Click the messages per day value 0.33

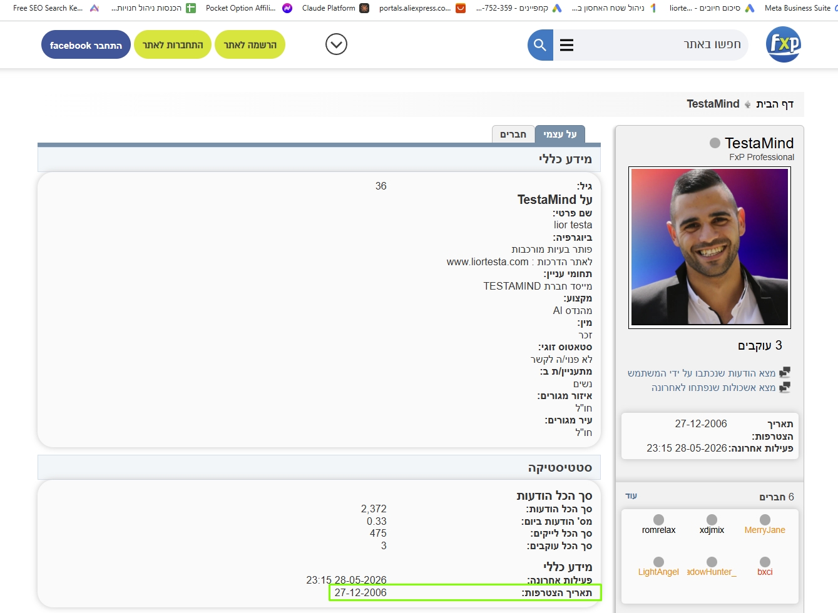point(377,521)
